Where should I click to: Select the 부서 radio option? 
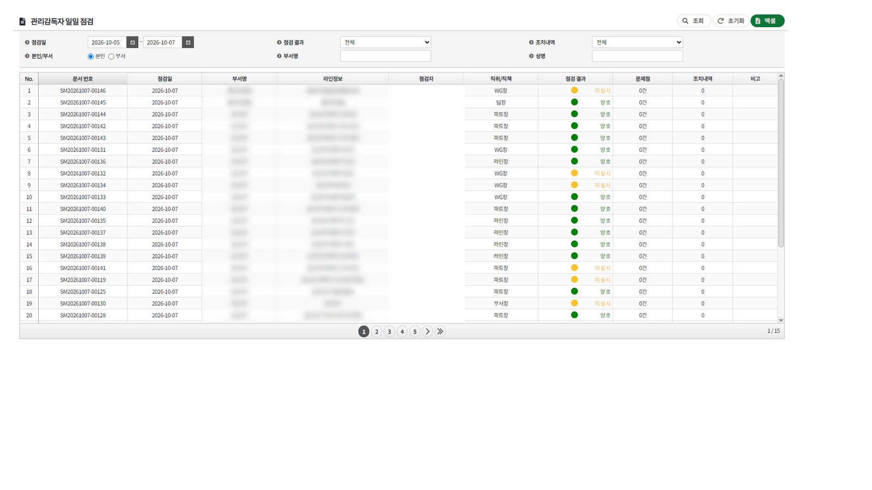click(111, 57)
